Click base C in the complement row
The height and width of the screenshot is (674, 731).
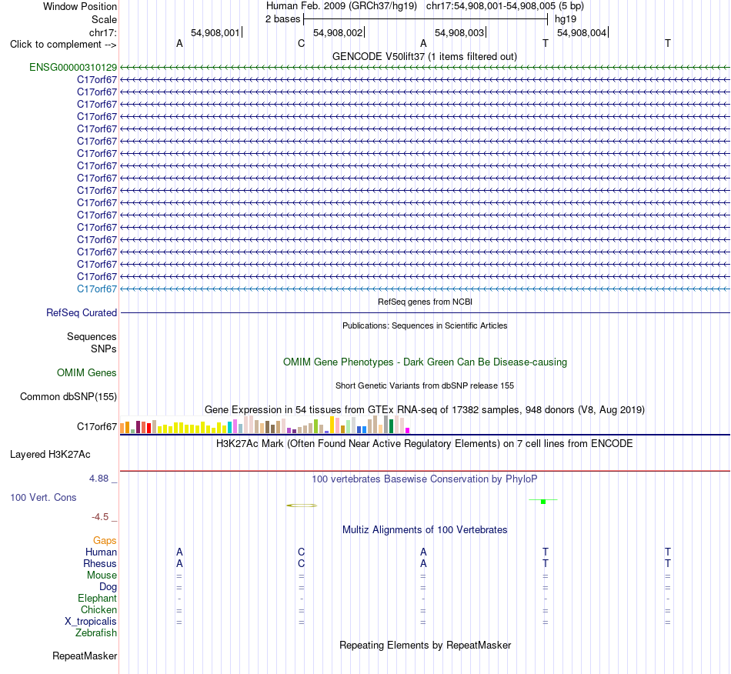[x=301, y=43]
